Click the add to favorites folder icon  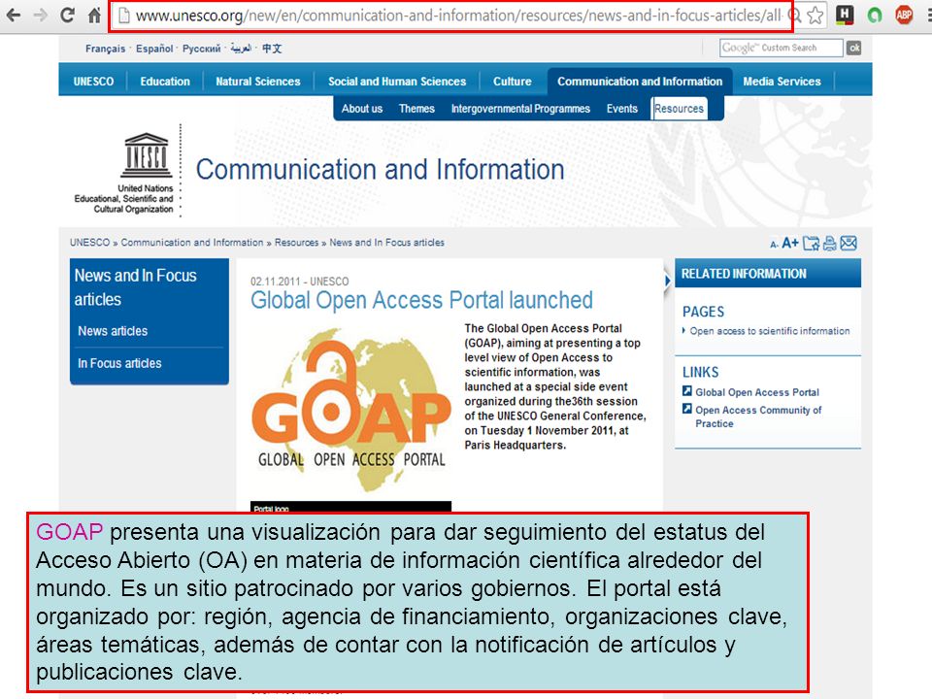(x=811, y=243)
